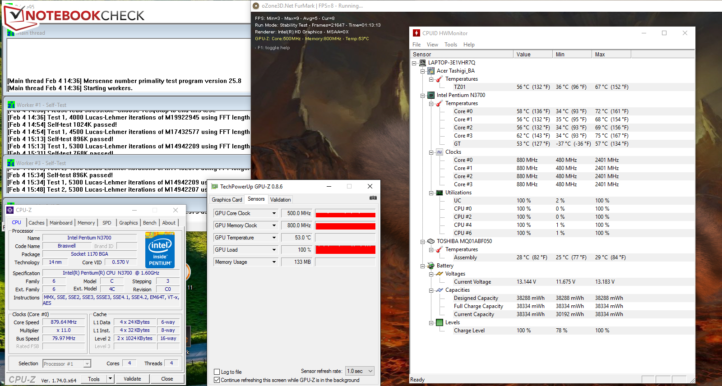
Task: Collapse the Levels node
Action: (x=431, y=323)
